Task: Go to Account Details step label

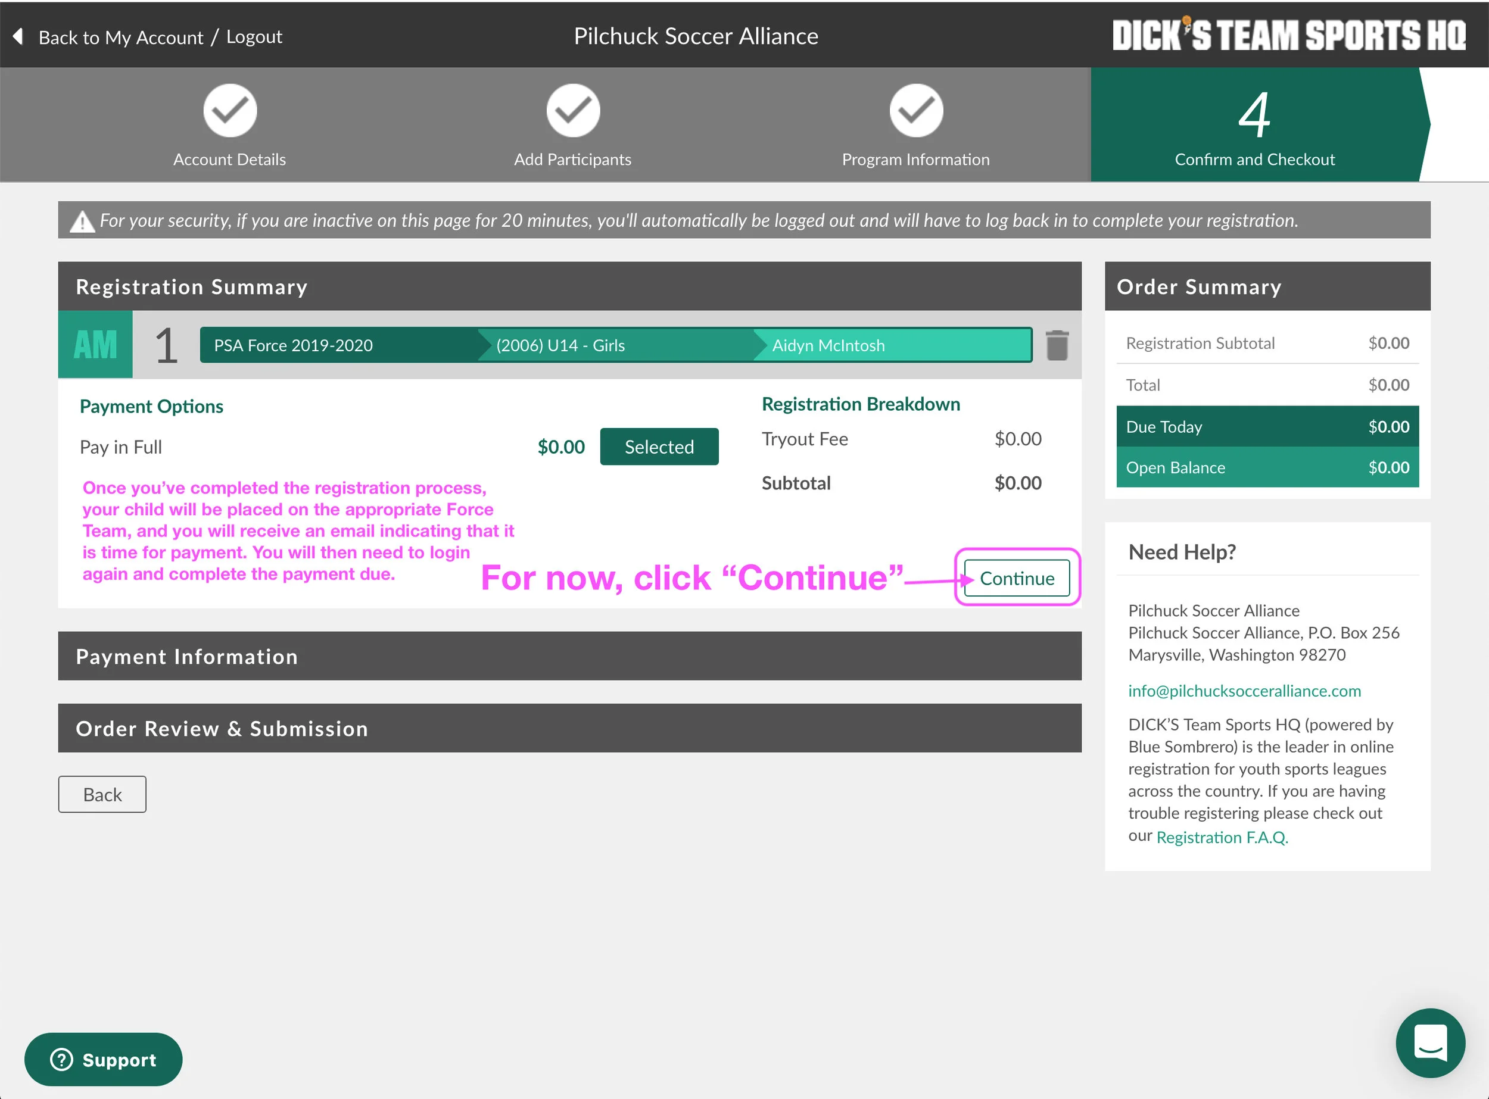Action: 230,160
